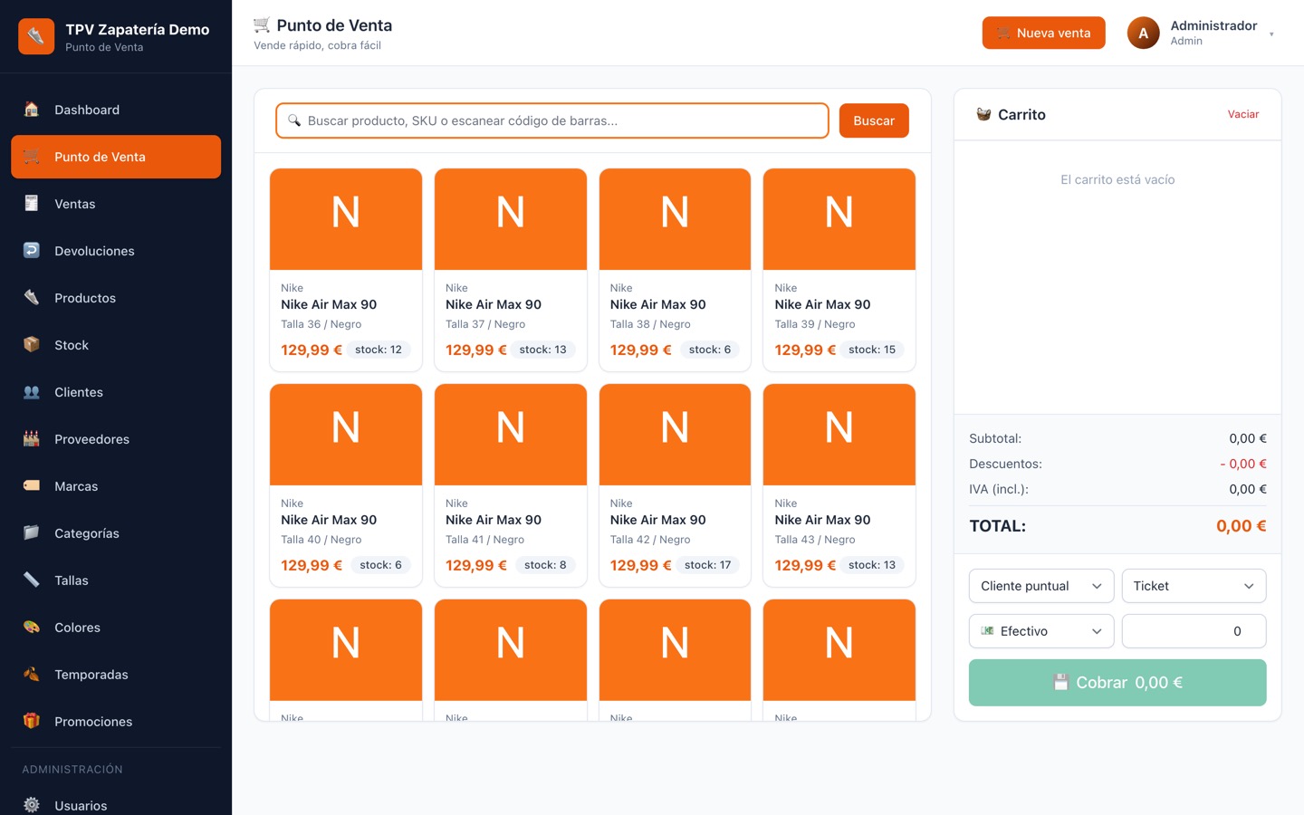Focus the product search input field

pyautogui.click(x=552, y=120)
